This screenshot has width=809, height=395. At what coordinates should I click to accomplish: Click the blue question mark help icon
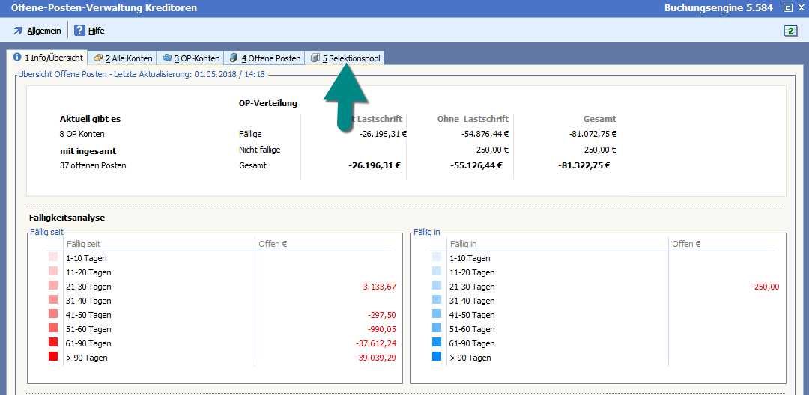click(79, 31)
